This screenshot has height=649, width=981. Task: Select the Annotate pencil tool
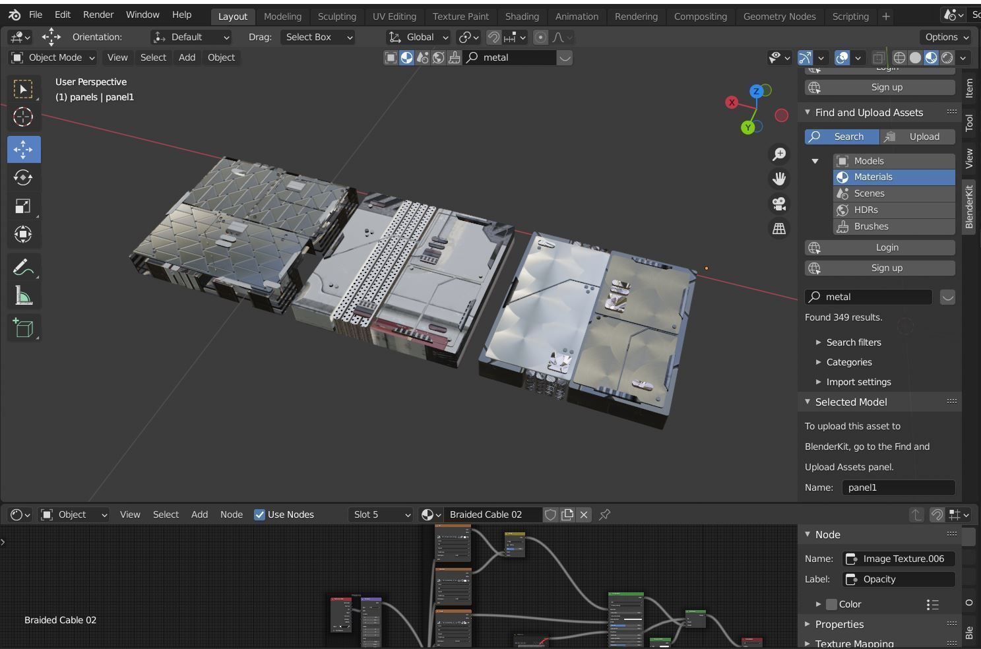point(23,267)
